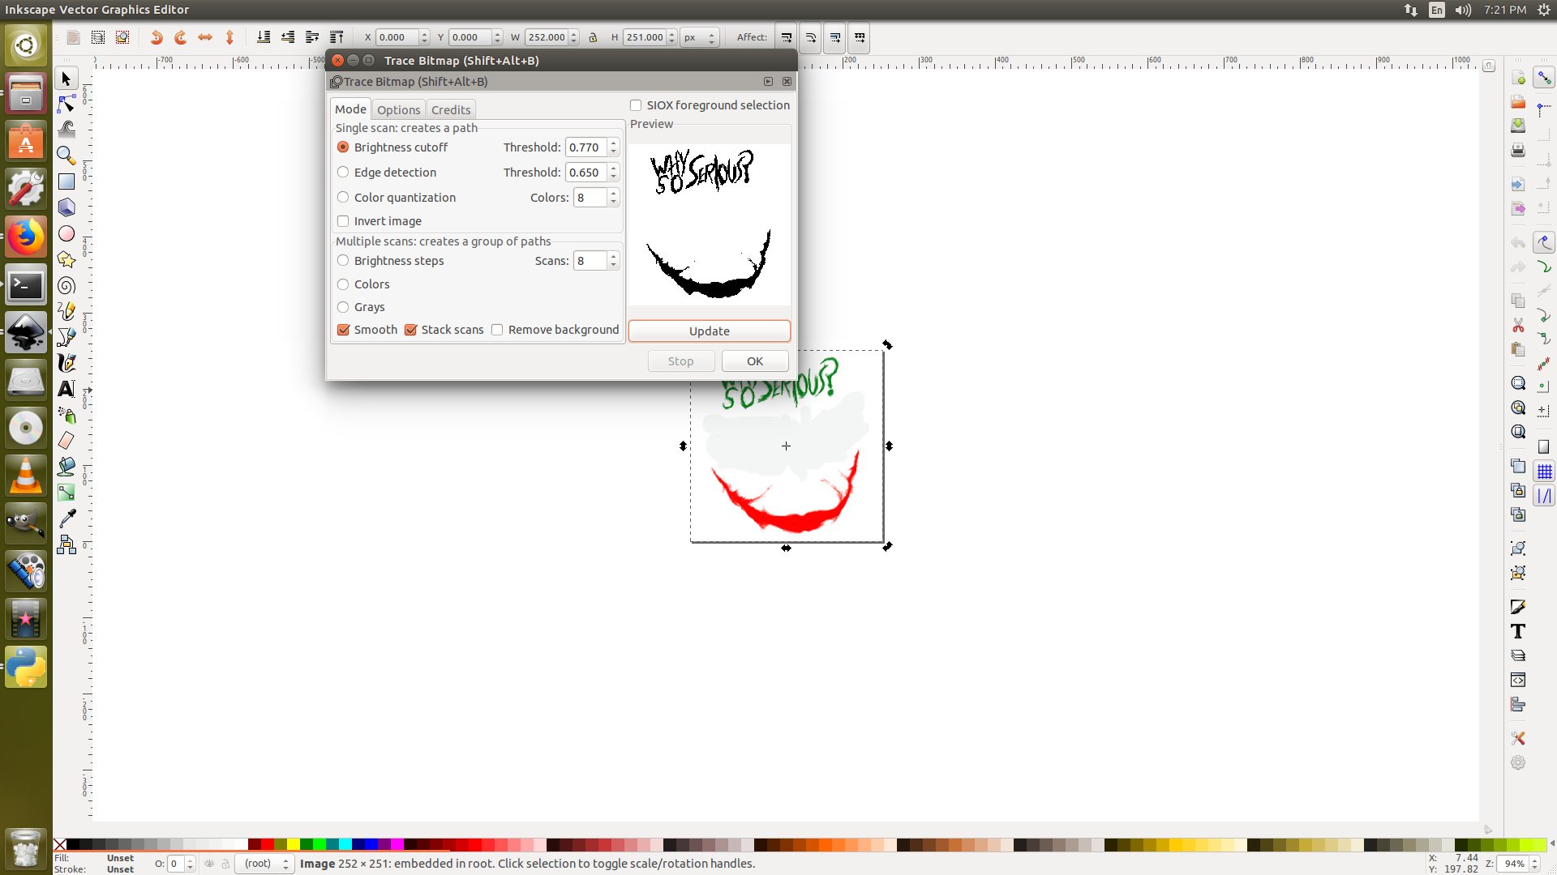Open the (root) layer dropdown
1557x875 pixels.
tap(264, 864)
